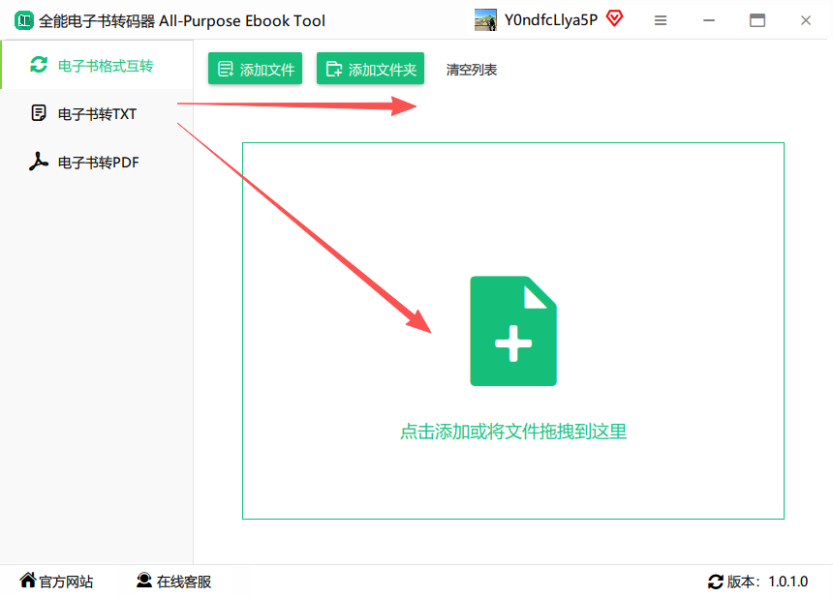The width and height of the screenshot is (833, 597).
Task: Click the 添加文件 button
Action: coord(255,69)
